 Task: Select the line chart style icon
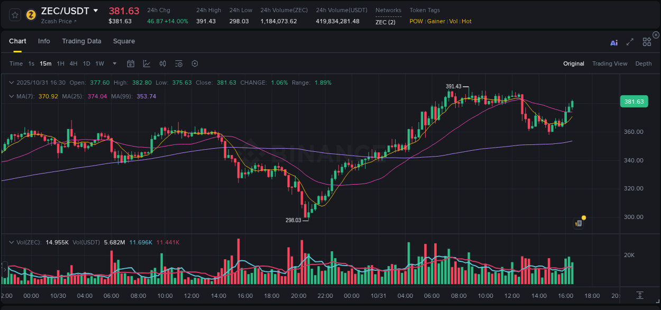146,63
